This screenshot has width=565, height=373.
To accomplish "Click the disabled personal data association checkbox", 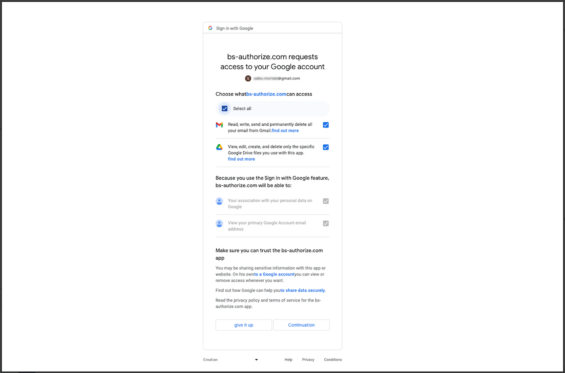I will [x=326, y=201].
